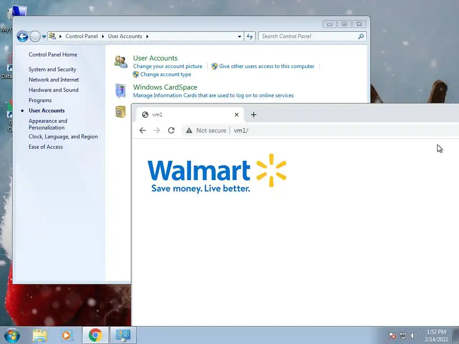Screen dimensions: 459x344
Task: Open Appearance and Personalization category
Action: coord(48,124)
